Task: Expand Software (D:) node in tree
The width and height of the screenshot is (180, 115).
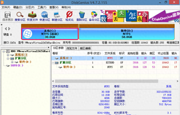Action: [x=12, y=62]
